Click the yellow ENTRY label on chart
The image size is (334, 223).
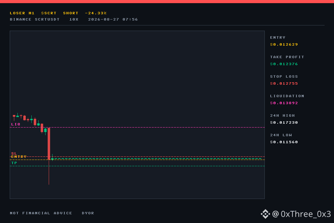[x=19, y=157]
